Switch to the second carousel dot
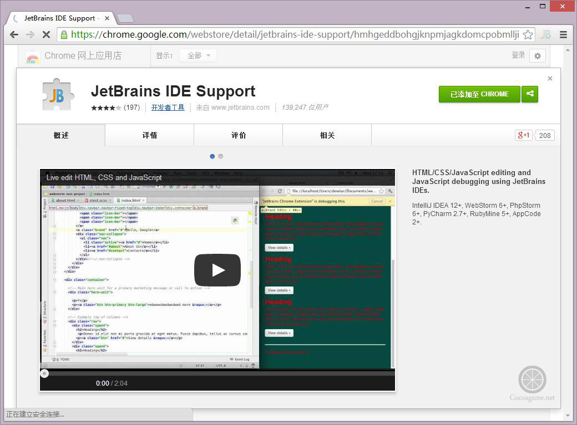This screenshot has width=577, height=425. 220,156
